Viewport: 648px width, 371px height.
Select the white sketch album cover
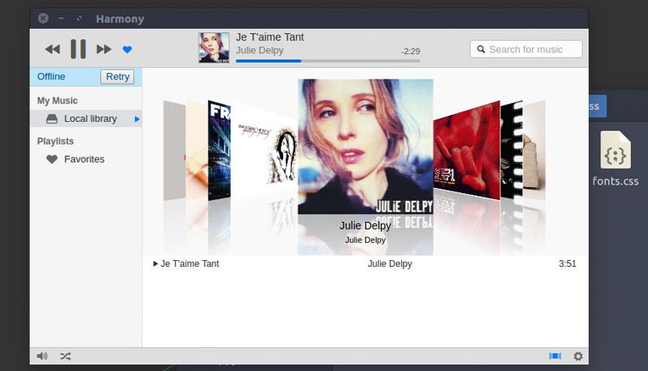coord(265,151)
